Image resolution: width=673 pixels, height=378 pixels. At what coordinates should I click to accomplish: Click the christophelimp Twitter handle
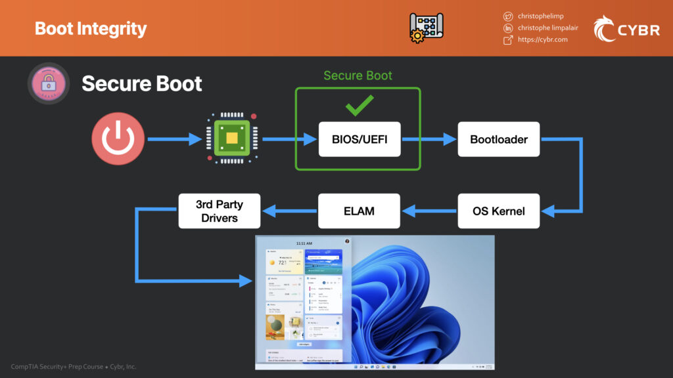[540, 16]
